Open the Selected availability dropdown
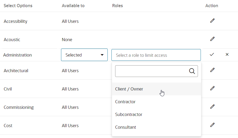Image resolution: width=238 pixels, height=138 pixels. coord(84,55)
